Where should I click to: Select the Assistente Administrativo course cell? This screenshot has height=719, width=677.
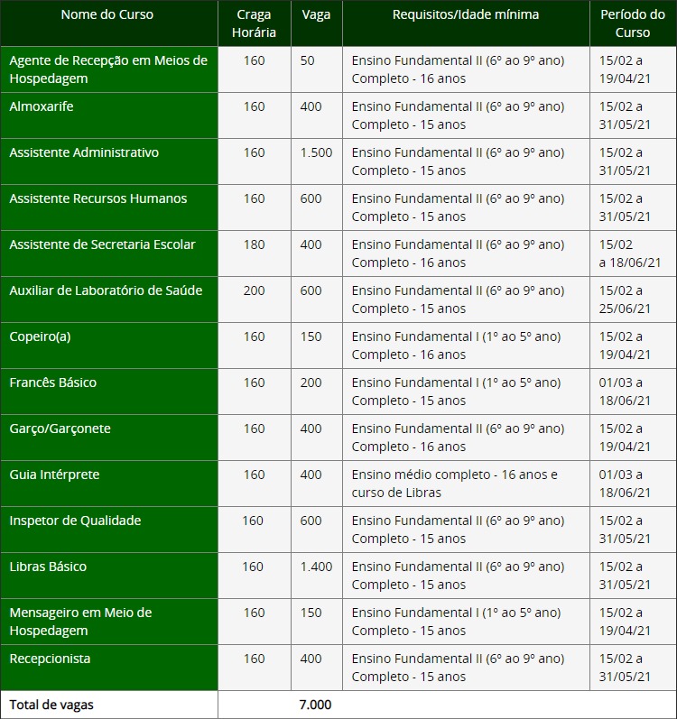click(84, 152)
